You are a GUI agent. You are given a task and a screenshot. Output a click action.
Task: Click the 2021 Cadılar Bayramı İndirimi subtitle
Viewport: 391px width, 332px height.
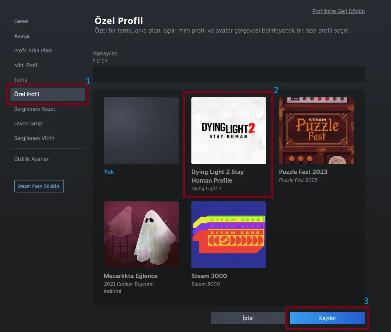[129, 287]
